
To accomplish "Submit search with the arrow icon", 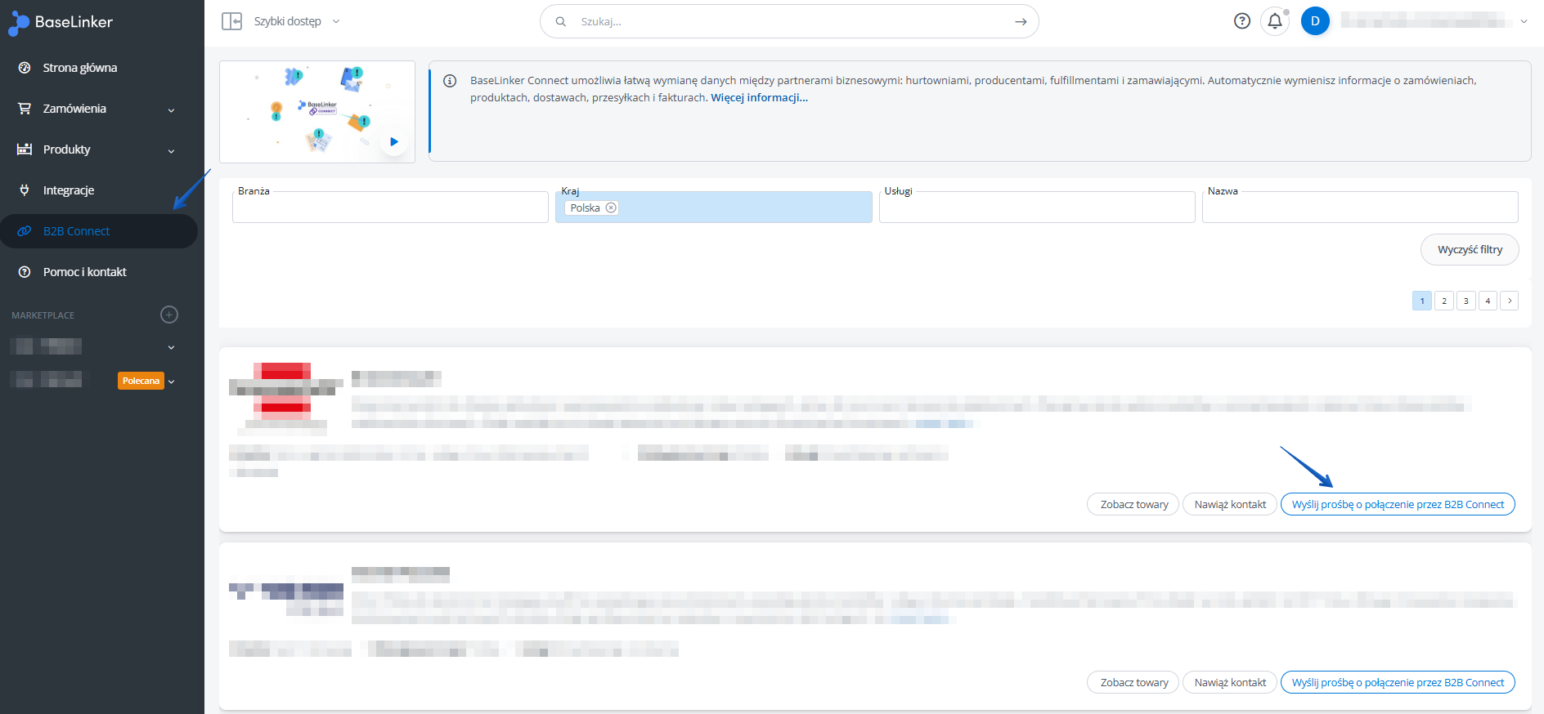I will (1021, 22).
